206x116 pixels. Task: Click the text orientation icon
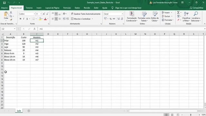[x=64, y=14]
